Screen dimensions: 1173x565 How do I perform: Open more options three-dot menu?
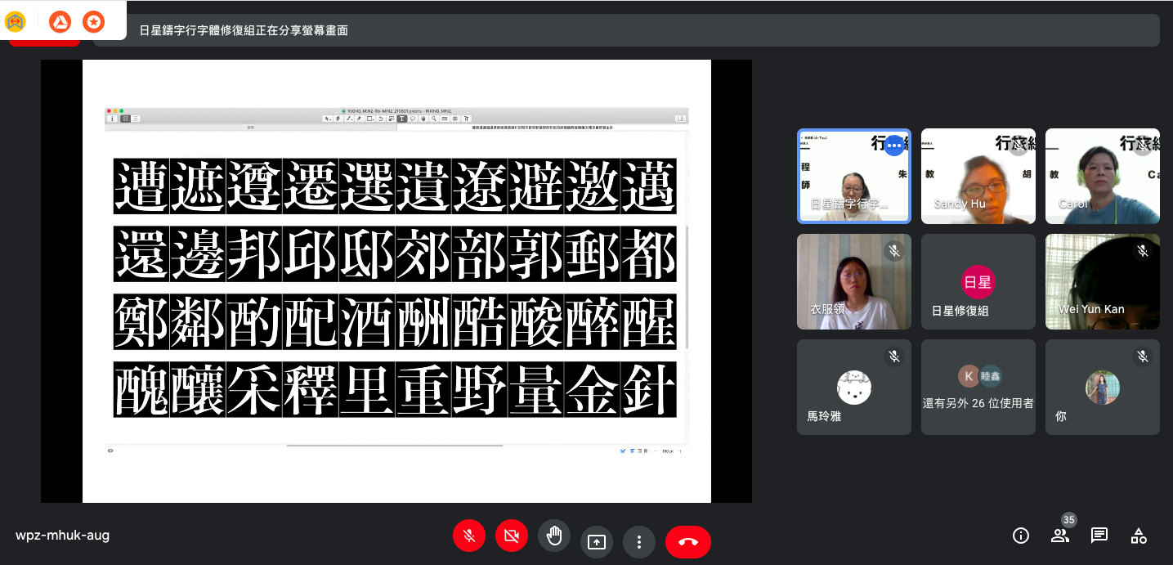pos(639,541)
